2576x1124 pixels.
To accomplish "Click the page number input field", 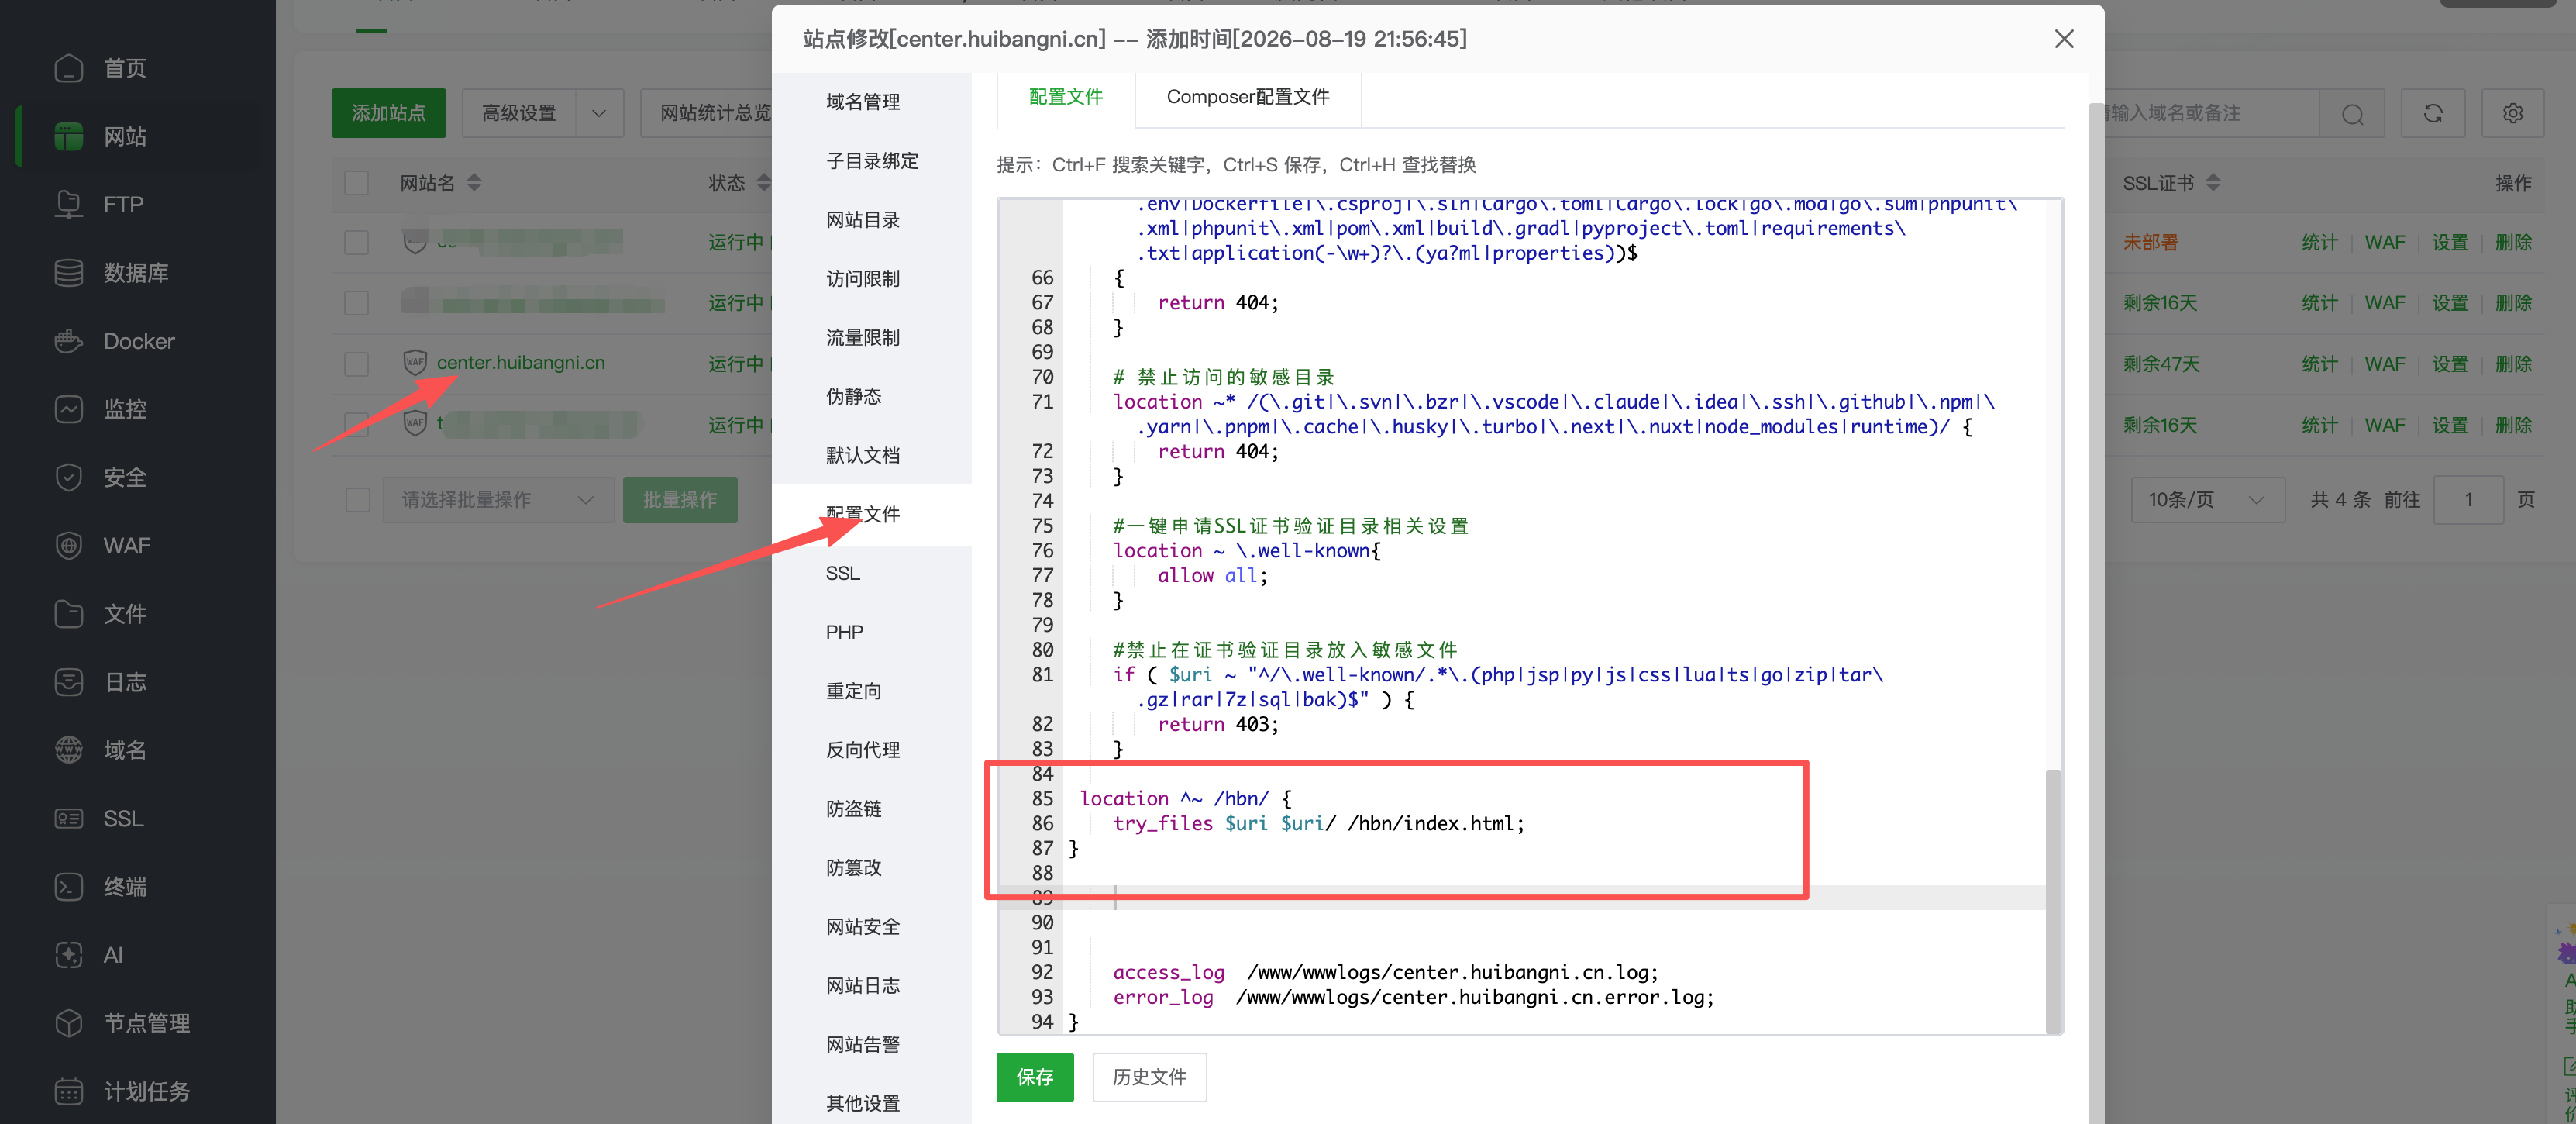I will pyautogui.click(x=2469, y=500).
